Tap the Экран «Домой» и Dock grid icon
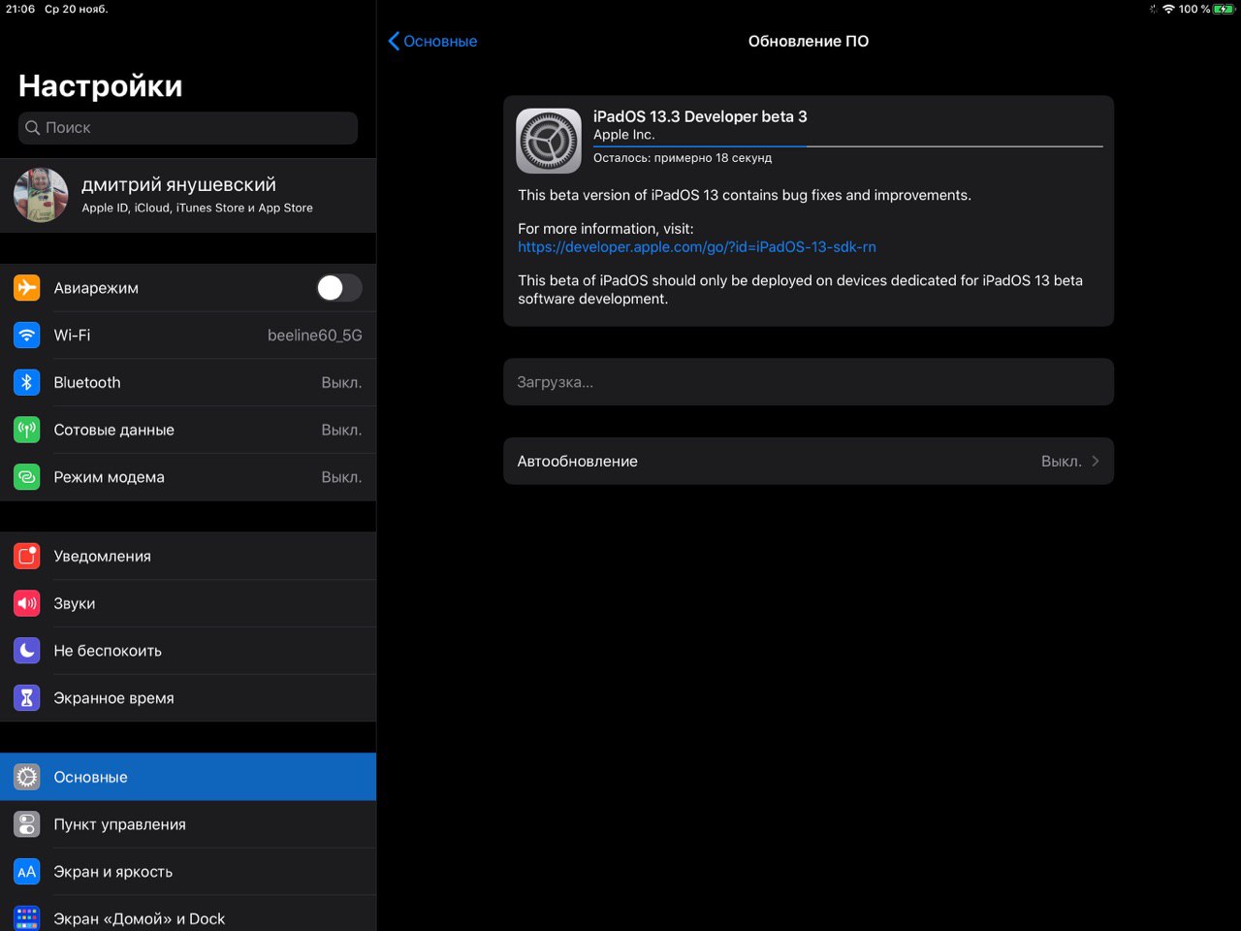The image size is (1241, 931). pos(27,918)
